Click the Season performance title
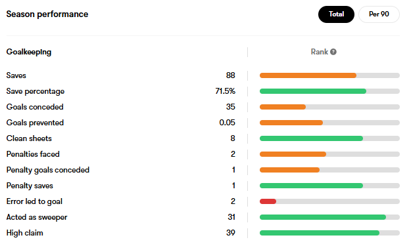 (47, 14)
